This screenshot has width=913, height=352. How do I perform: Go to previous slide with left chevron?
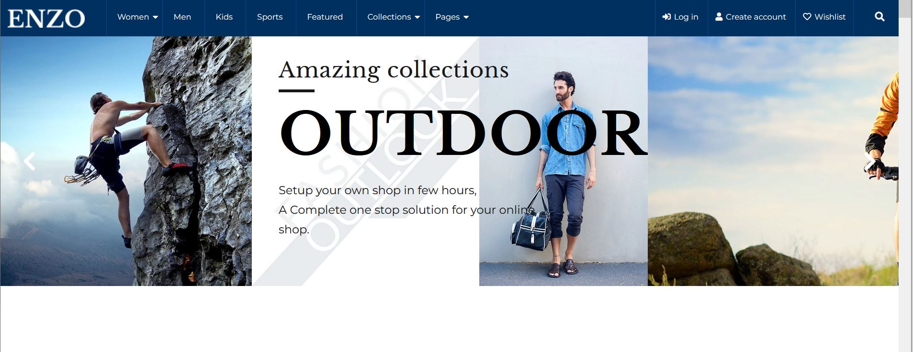click(x=30, y=162)
